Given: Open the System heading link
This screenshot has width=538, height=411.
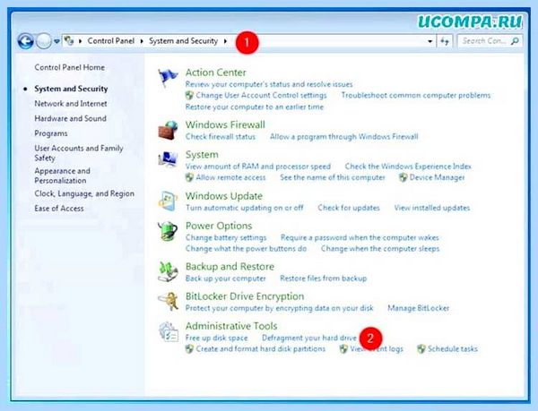Looking at the screenshot, I should point(202,155).
